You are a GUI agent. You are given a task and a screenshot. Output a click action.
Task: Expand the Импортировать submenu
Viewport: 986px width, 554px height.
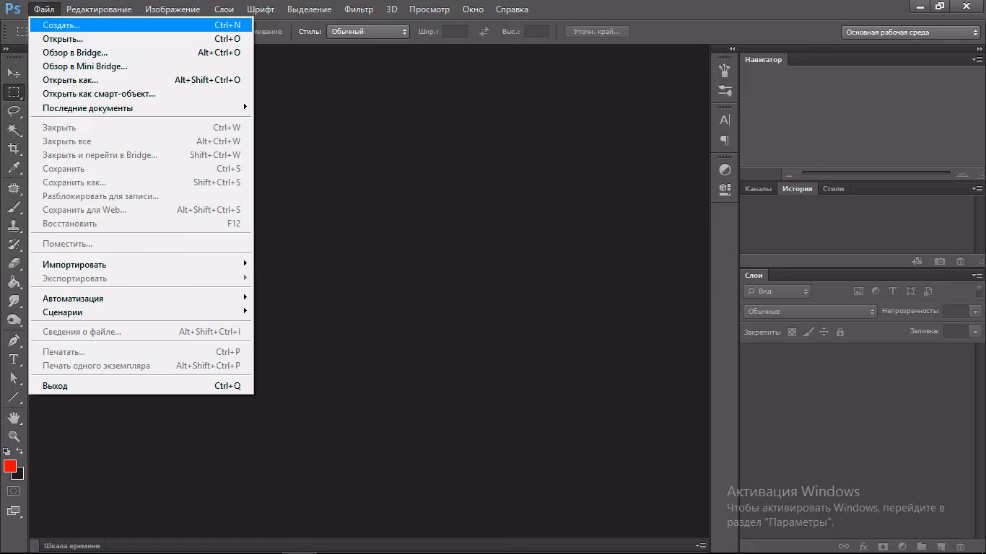coord(141,264)
